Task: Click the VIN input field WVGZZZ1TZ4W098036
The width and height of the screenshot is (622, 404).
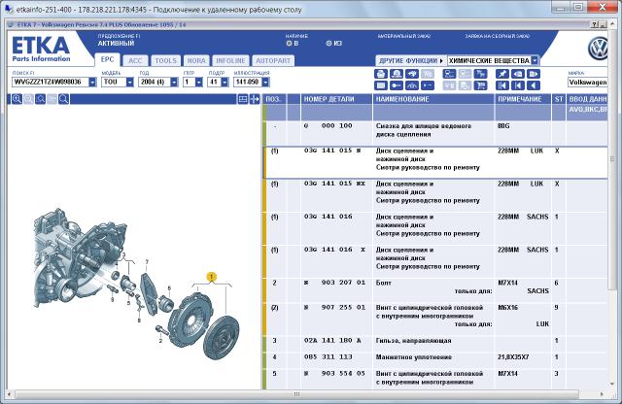Action: tap(51, 83)
